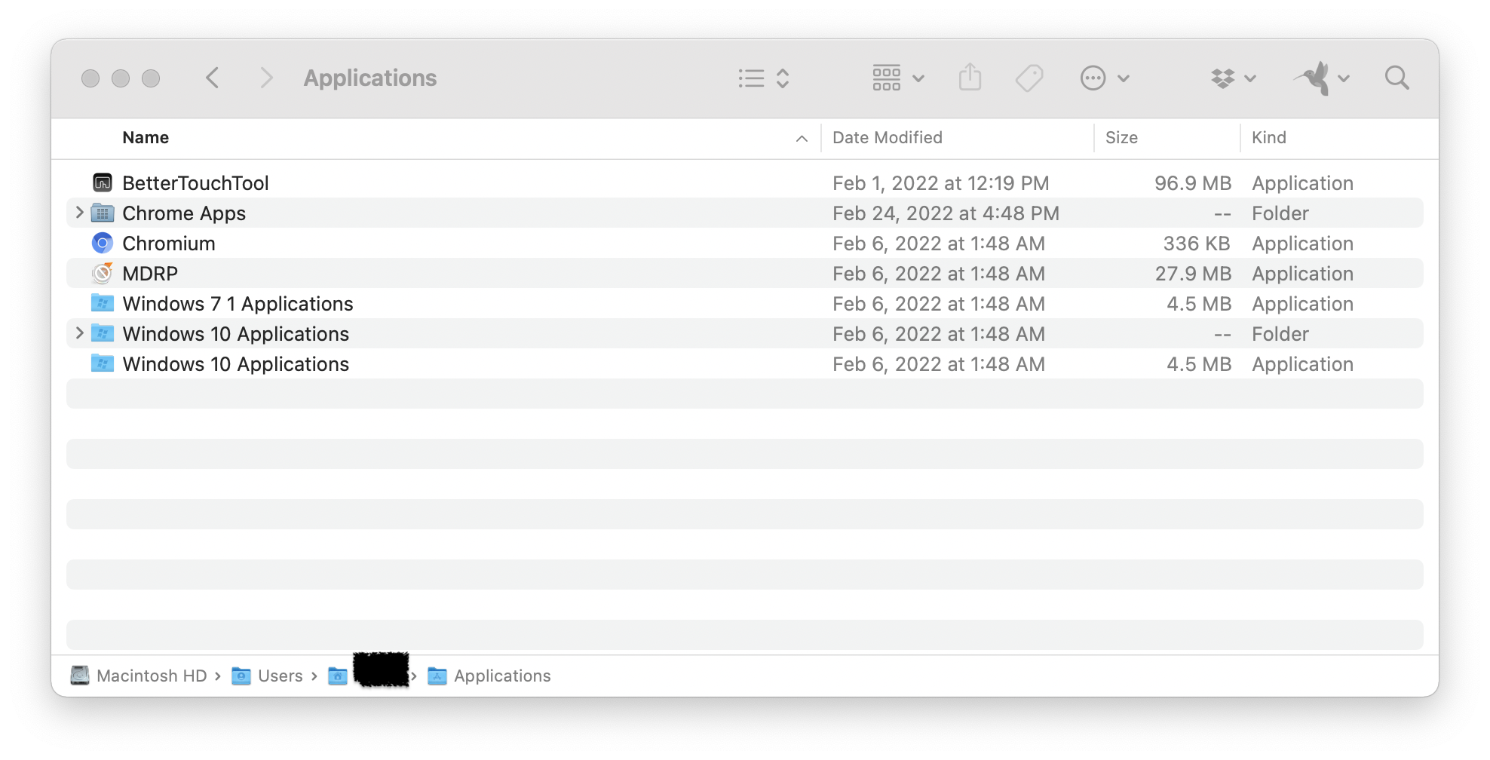Click date Feb 24, 2022 at 4:48 PM
The height and width of the screenshot is (760, 1490).
(x=946, y=213)
